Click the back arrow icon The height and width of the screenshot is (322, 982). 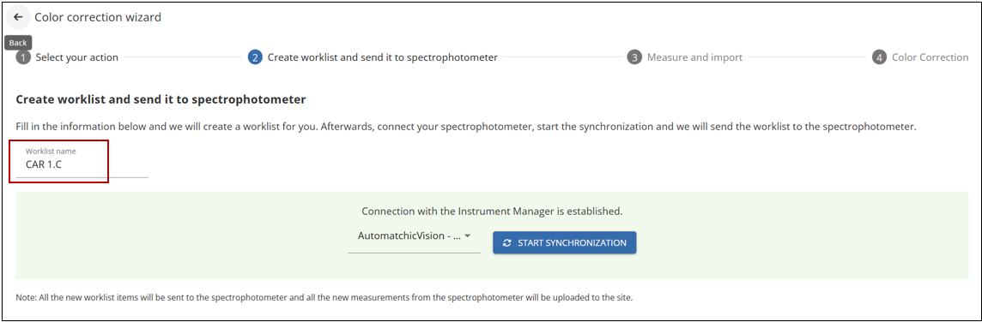[17, 17]
